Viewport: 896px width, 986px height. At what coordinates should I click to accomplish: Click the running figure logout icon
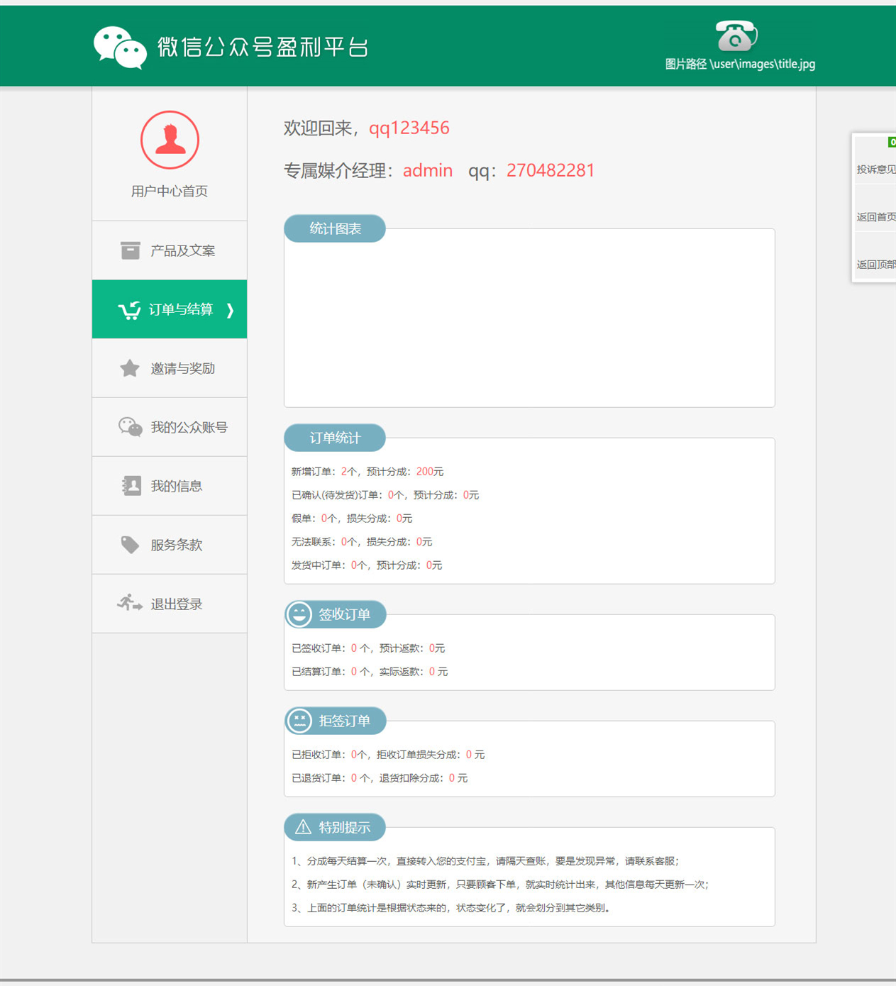click(x=129, y=604)
